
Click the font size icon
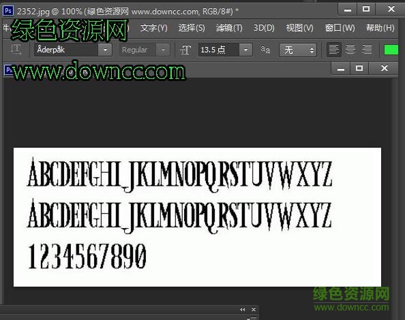[x=185, y=50]
